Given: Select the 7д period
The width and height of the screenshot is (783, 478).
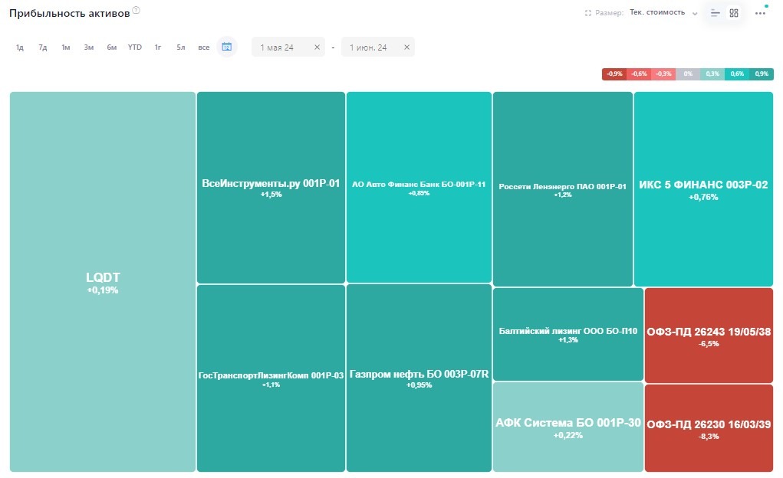Looking at the screenshot, I should point(43,47).
